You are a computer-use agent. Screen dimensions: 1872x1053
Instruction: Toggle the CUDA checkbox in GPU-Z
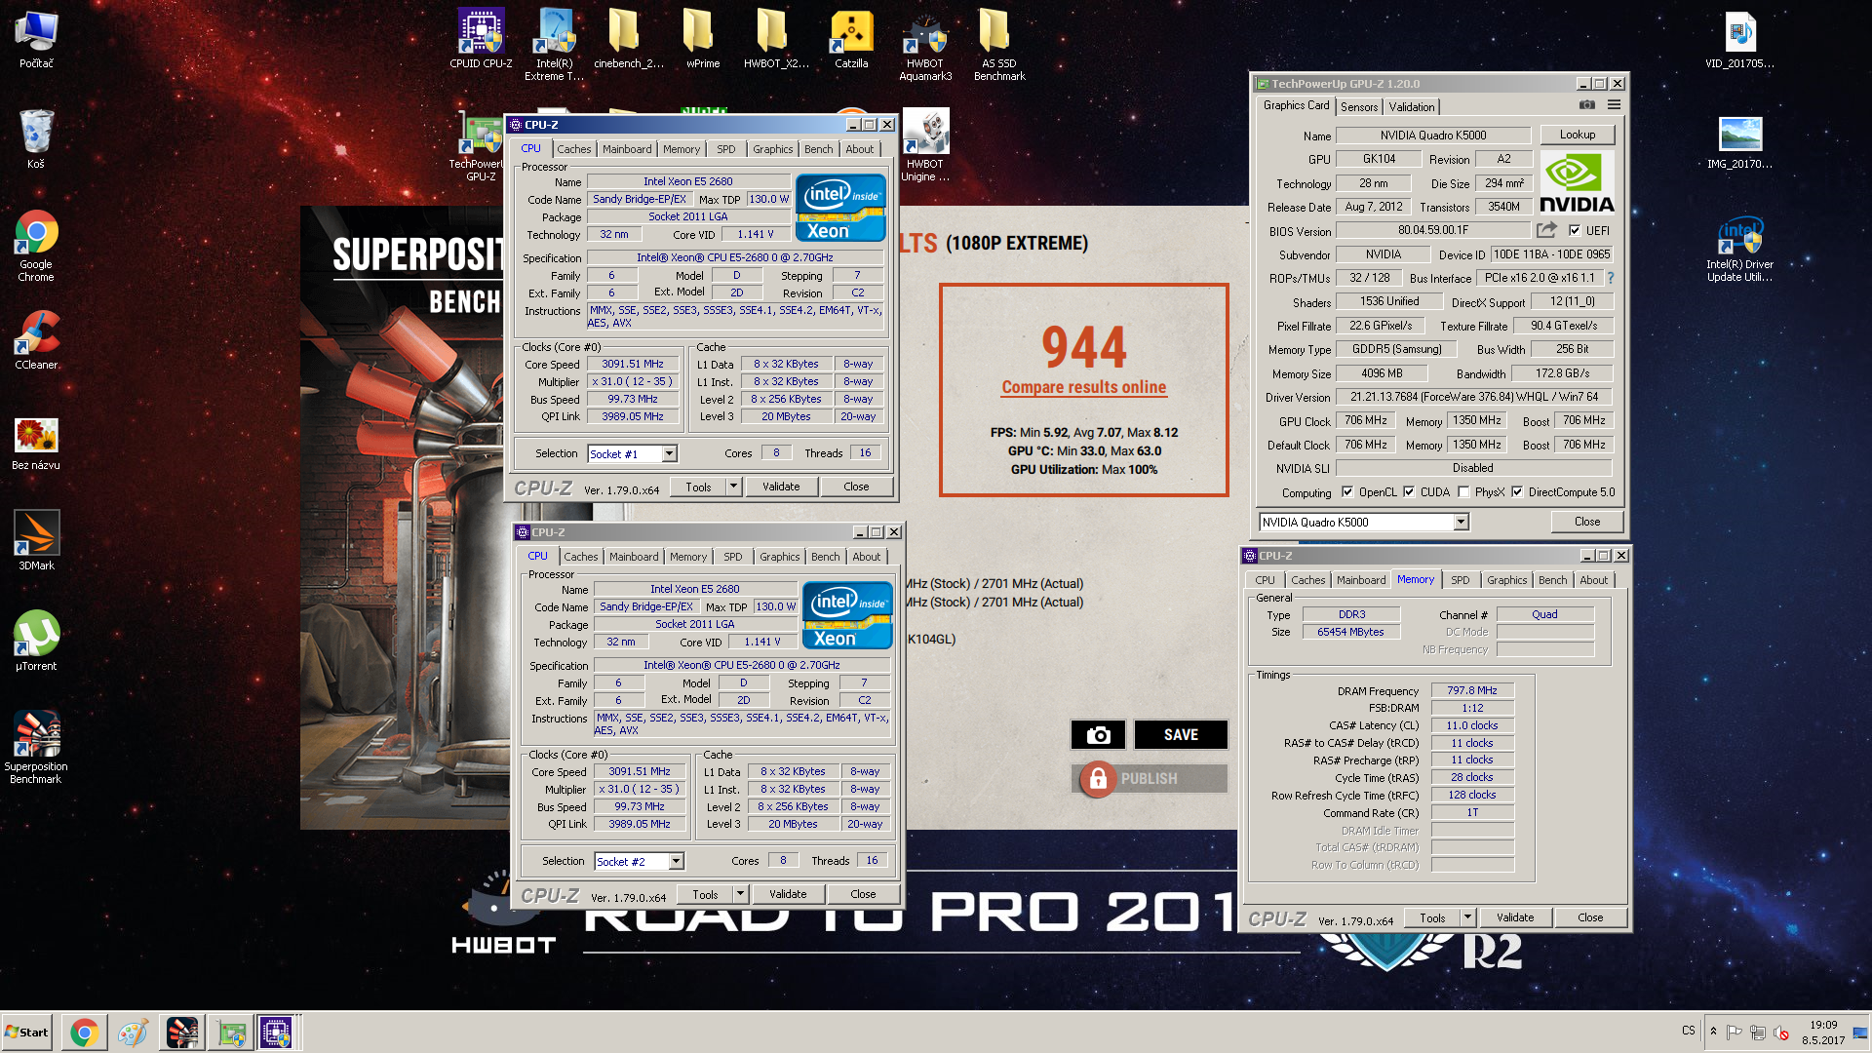point(1409,492)
